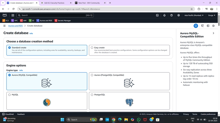220x123 pixels.
Task: Click the Aurora and RDS breadcrumb link
Action: click(x=15, y=26)
